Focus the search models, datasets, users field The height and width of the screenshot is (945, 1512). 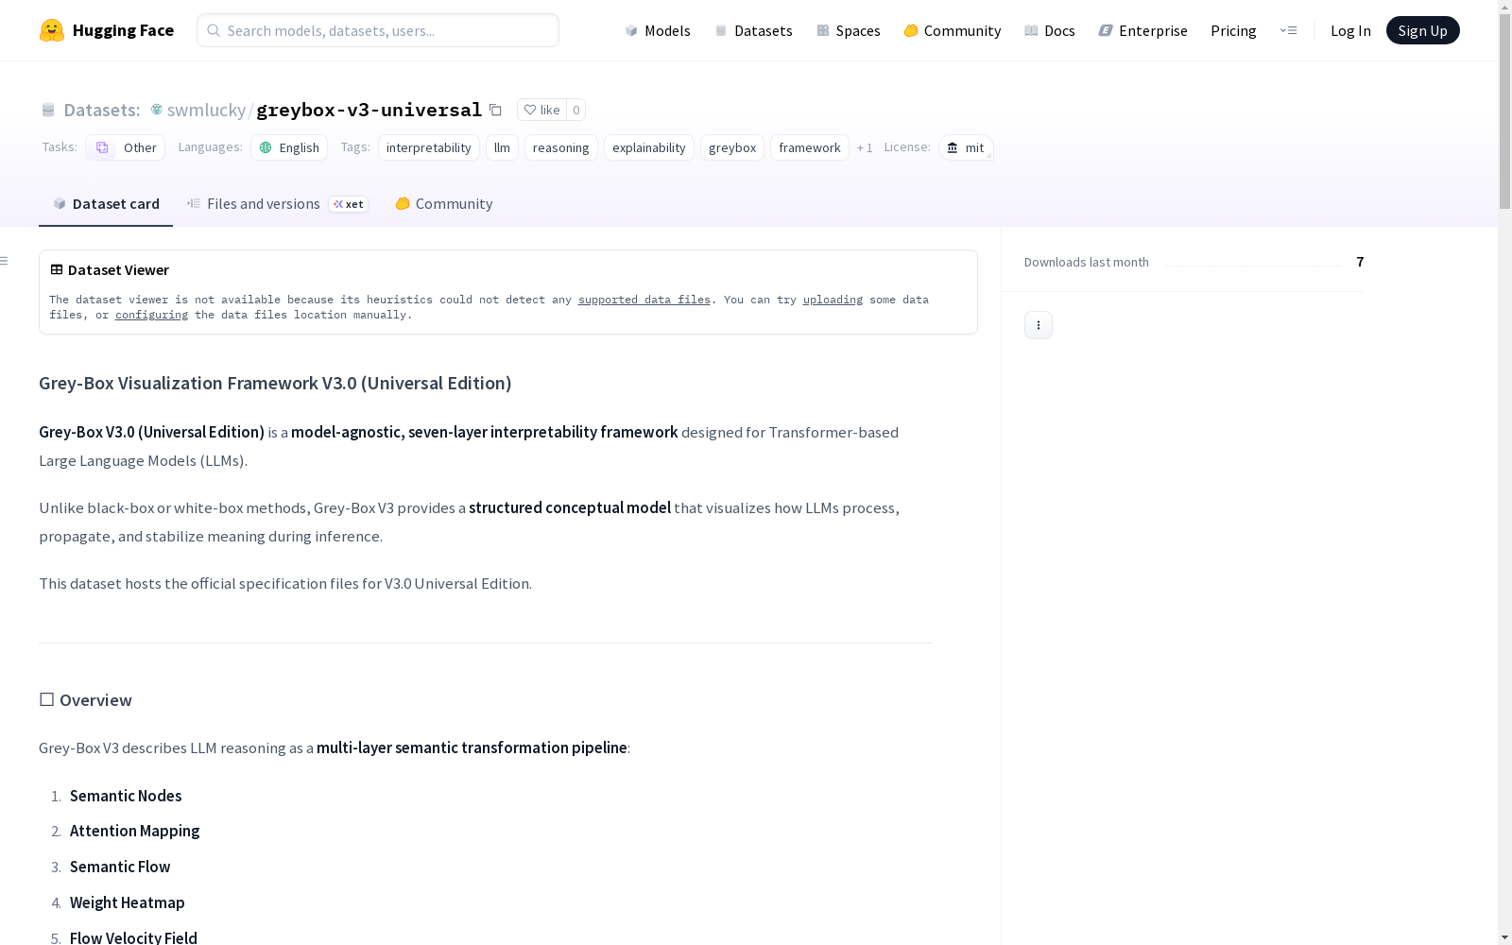(378, 30)
